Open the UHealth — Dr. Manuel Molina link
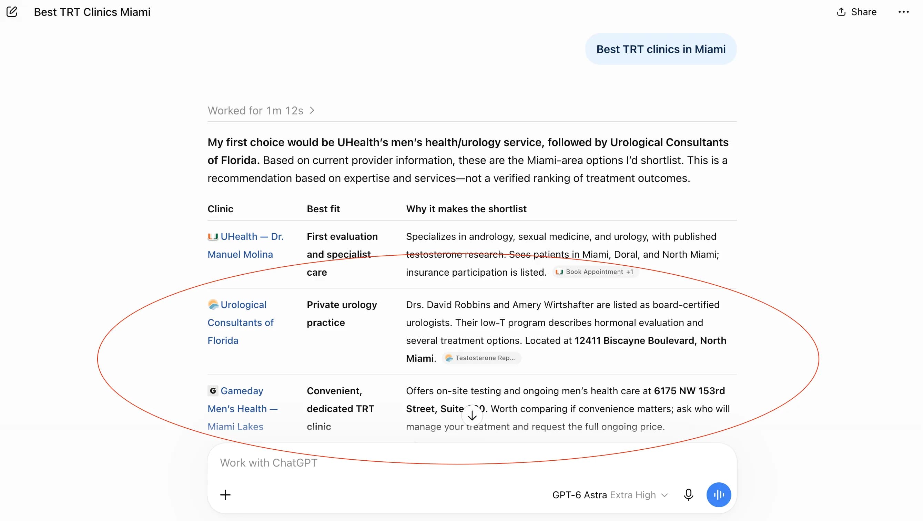 tap(246, 245)
